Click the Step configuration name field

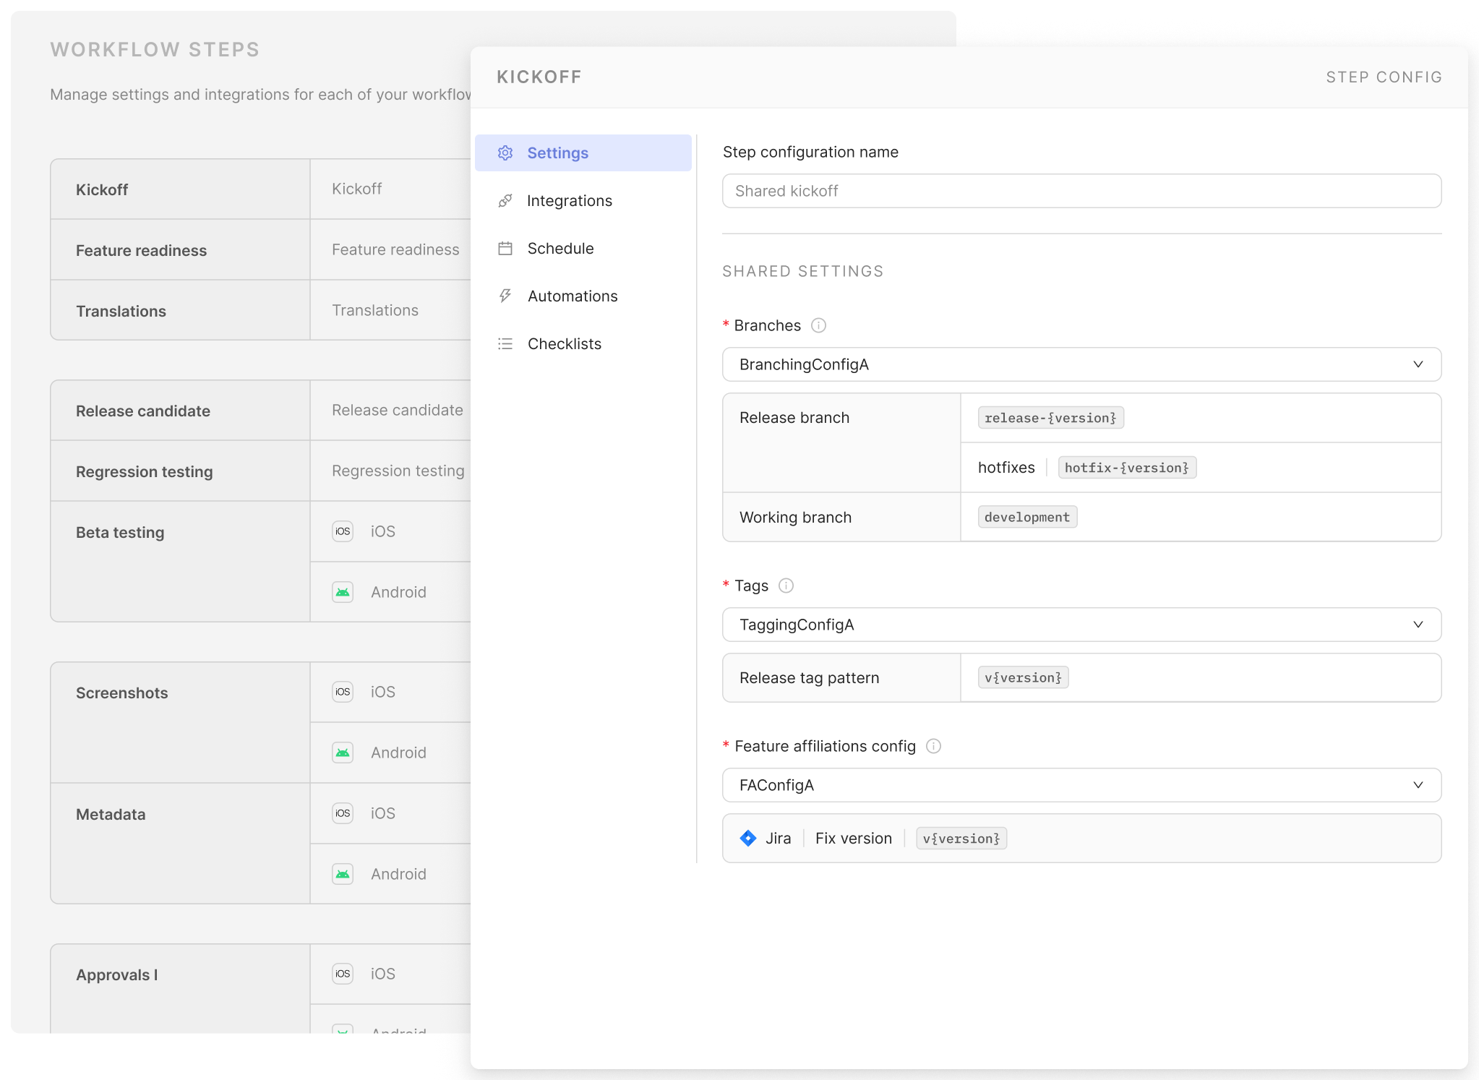[x=1081, y=191]
